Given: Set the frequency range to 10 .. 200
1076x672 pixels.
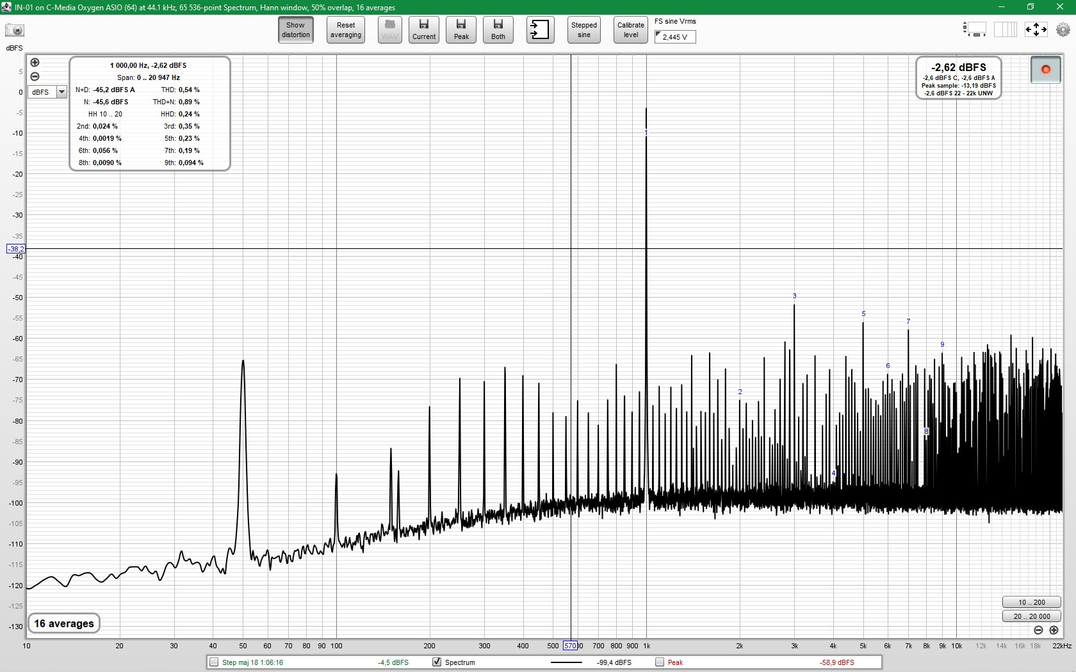Looking at the screenshot, I should click(1031, 602).
